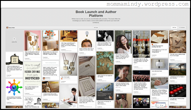
Task: Open the 34 strategic ways Pinterest pin
Action: 141,44
